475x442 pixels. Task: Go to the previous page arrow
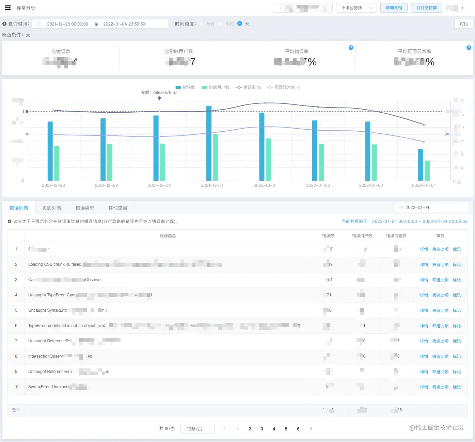click(x=224, y=429)
